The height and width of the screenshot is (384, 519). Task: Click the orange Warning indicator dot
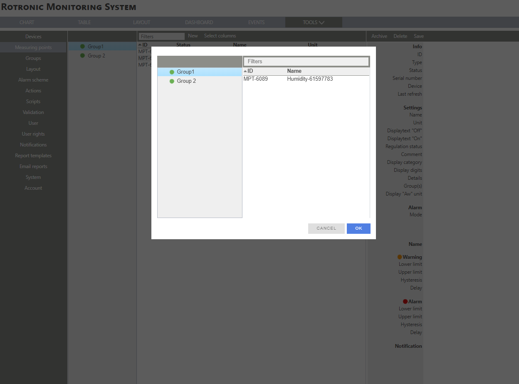tap(400, 257)
